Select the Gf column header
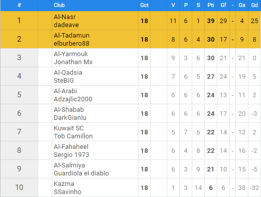This screenshot has height=197, width=261. [223, 5]
